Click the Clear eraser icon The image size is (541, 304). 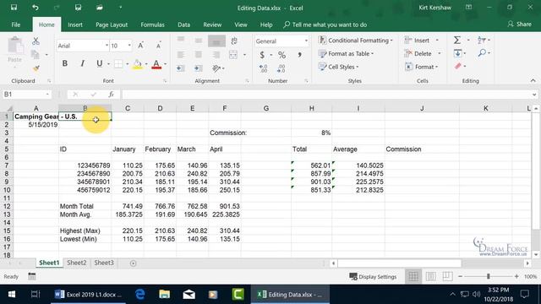458,66
